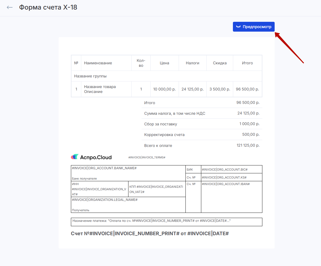The image size is (321, 266).
Task: Click the closed-eye icon in the Предпросмотр button
Action: point(238,27)
